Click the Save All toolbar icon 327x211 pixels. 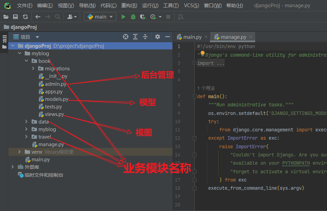pyautogui.click(x=15, y=17)
